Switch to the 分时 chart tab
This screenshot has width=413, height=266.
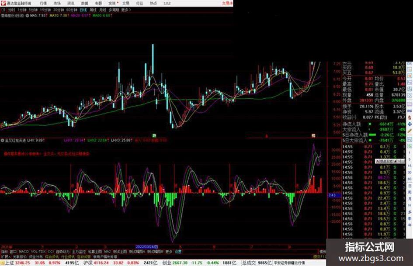(11, 10)
